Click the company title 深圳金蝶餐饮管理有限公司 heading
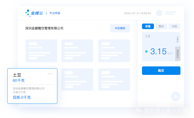Viewport: 194px width, 118px height. click(44, 28)
